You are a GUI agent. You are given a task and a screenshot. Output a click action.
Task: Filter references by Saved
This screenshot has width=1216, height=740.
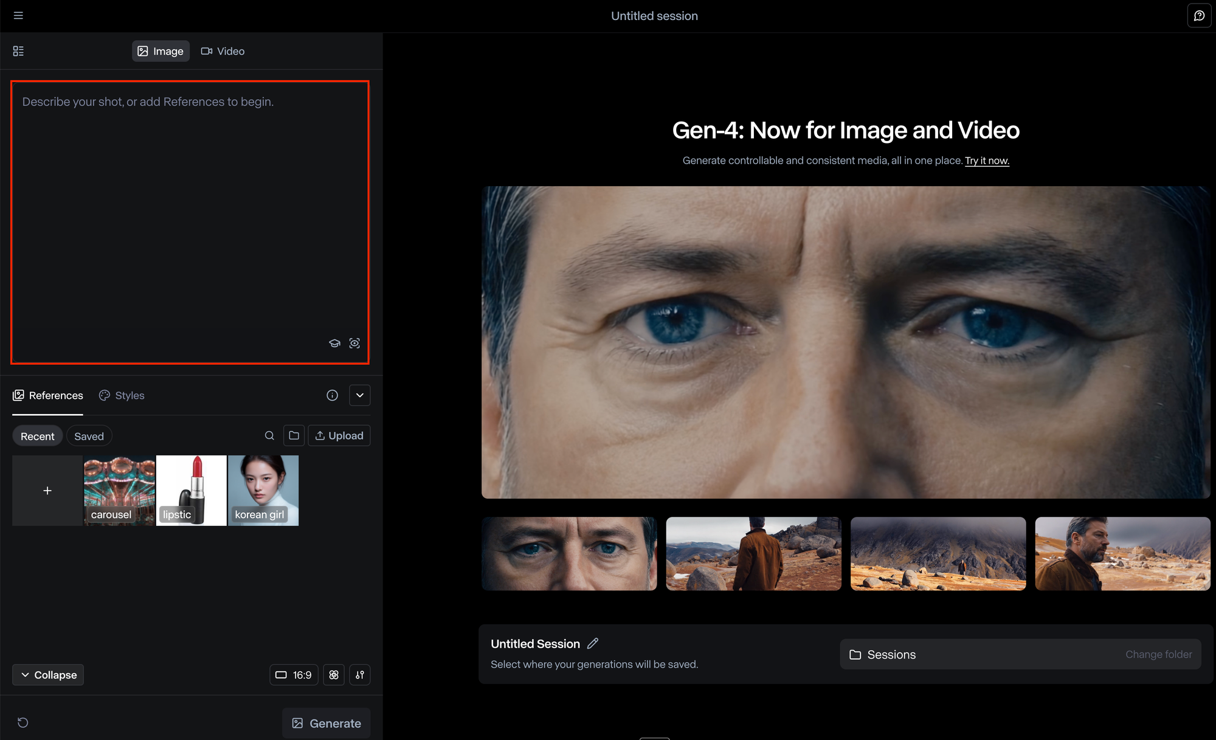89,436
